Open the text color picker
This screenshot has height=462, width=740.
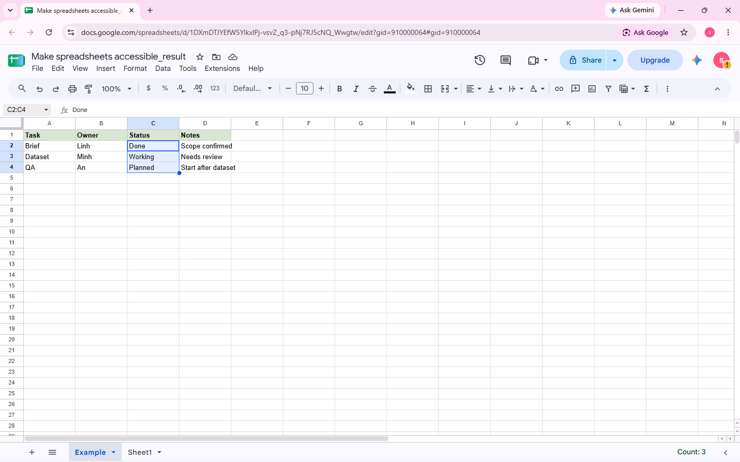pyautogui.click(x=390, y=89)
